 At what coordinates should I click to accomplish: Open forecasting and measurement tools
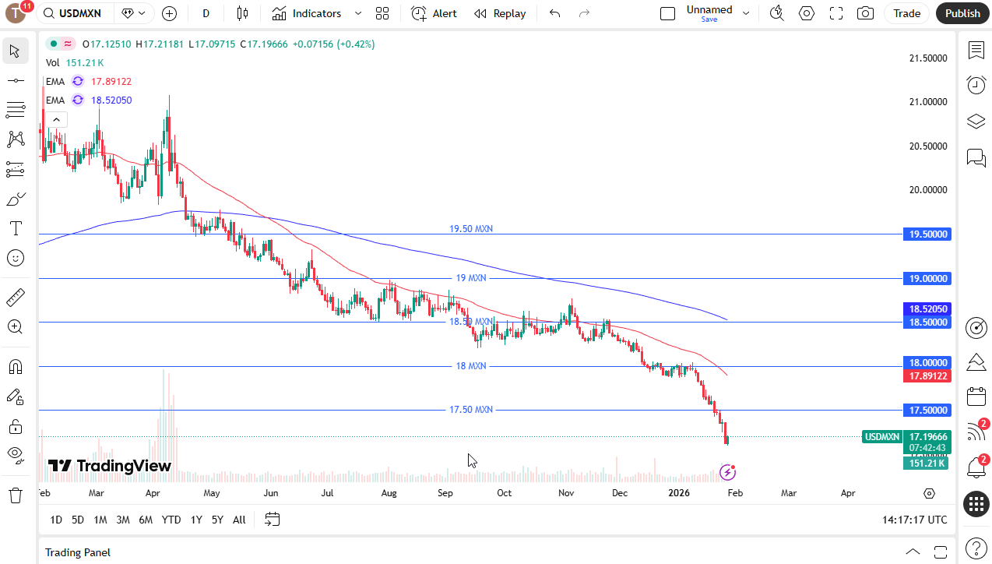point(15,169)
